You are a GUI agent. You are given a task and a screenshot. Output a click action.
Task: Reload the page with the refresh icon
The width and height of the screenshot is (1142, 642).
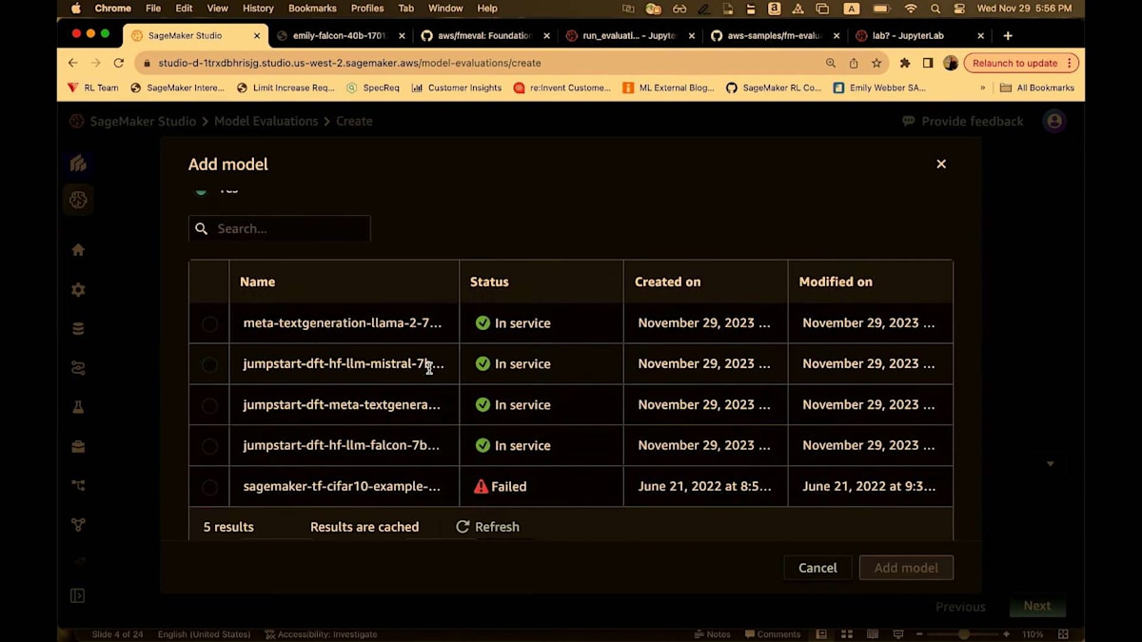pos(118,63)
